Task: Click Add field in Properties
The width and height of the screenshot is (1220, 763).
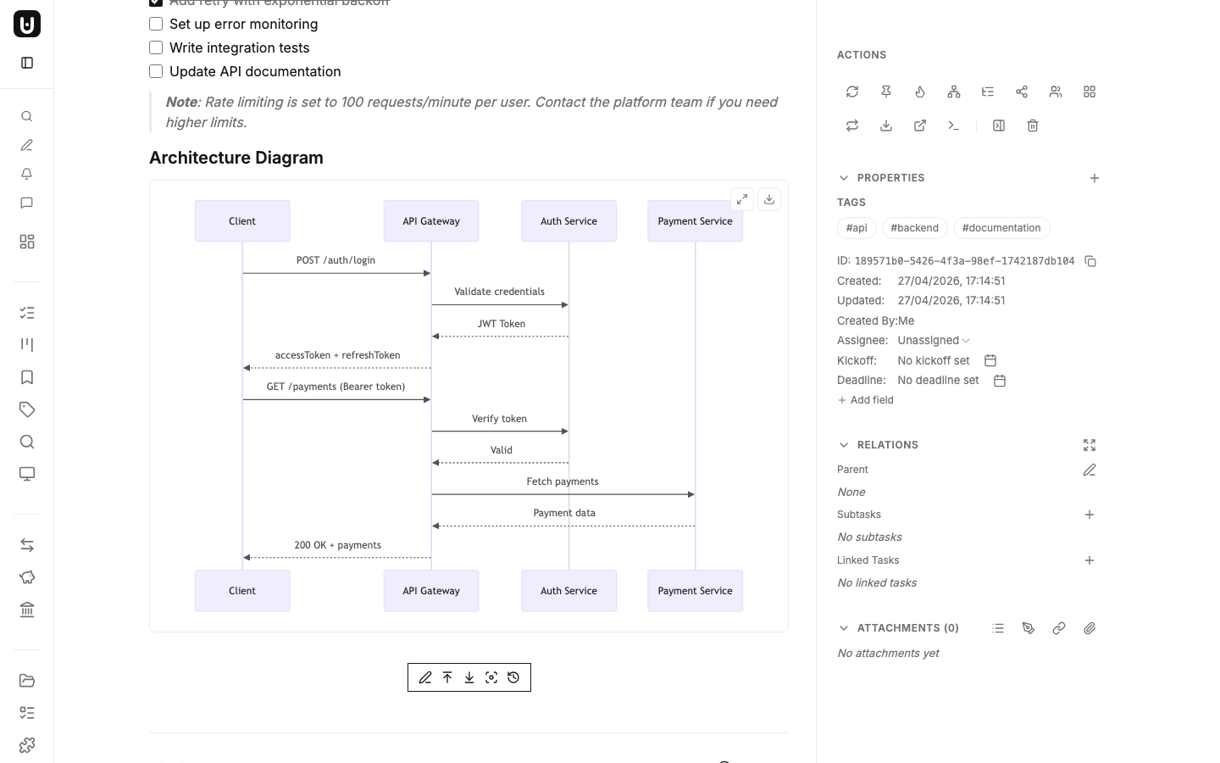Action: point(866,400)
